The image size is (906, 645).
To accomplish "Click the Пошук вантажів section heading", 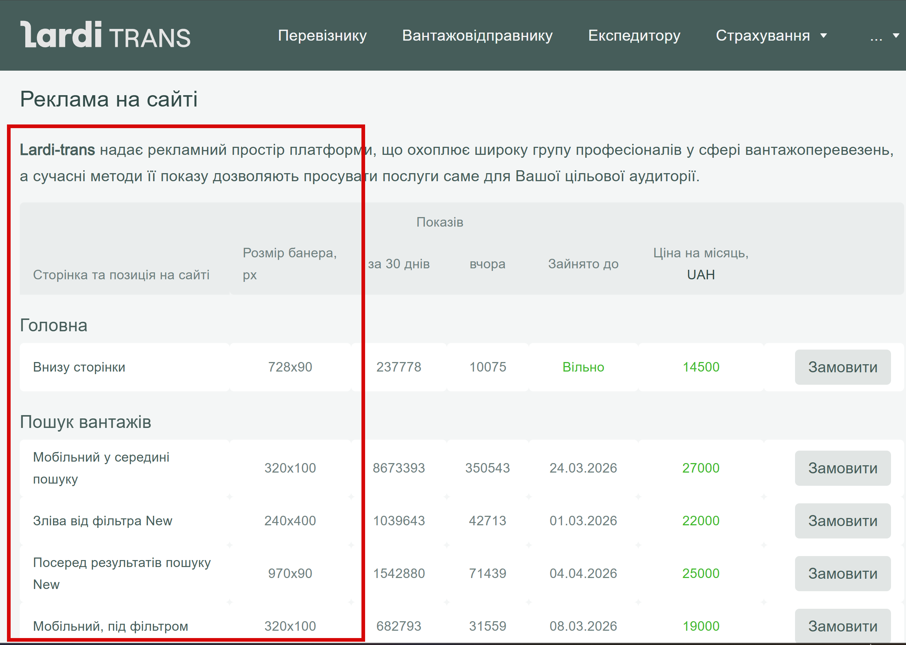I will click(85, 422).
